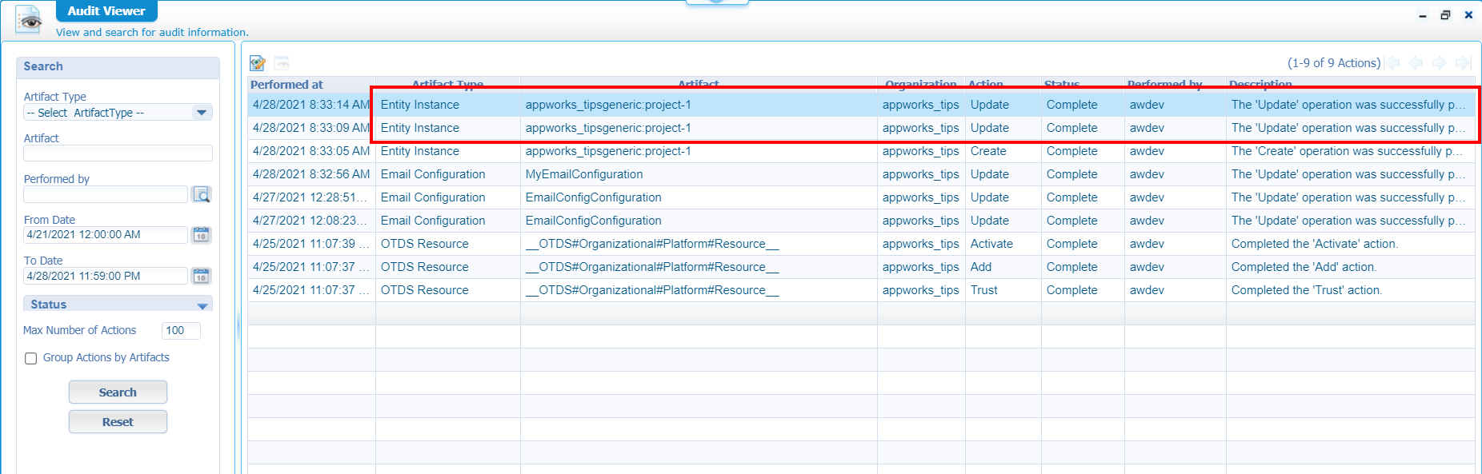This screenshot has width=1482, height=474.
Task: Jump to the last page of actions
Action: pyautogui.click(x=1462, y=62)
